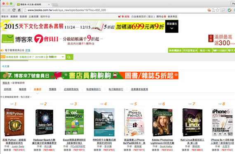Click the browser Forward arrow
This screenshot has height=154, width=235.
coord(9,10)
